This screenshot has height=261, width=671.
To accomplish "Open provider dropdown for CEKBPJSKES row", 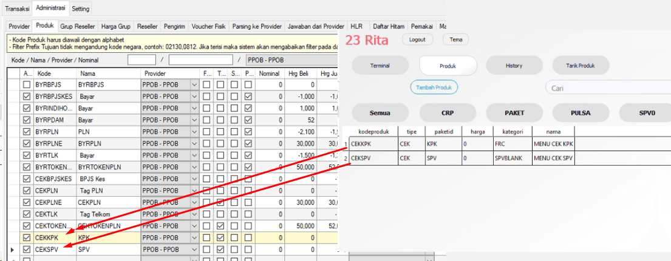I will coord(194,179).
